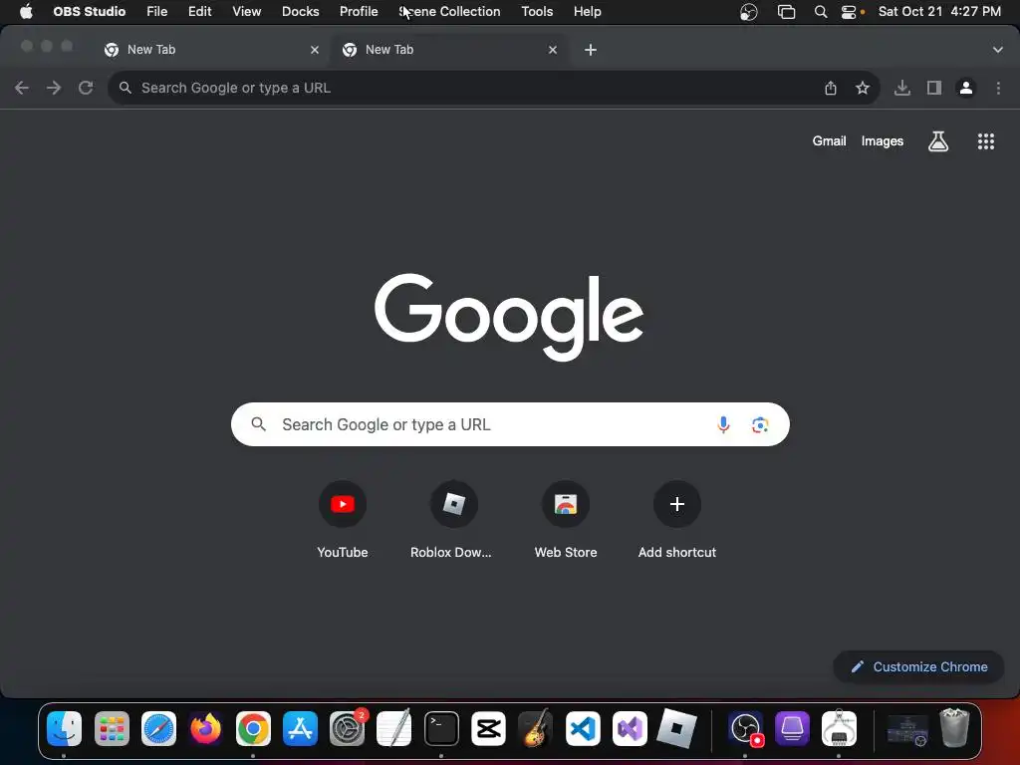Launch Roblox from the Dock

676,728
